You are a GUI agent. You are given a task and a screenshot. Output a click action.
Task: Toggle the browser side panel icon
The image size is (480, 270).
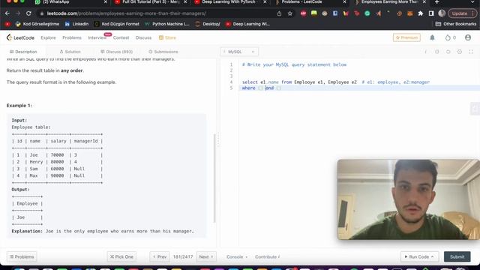(x=431, y=13)
